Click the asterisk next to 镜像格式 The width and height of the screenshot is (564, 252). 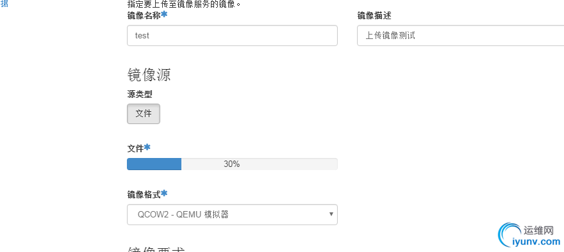(164, 194)
